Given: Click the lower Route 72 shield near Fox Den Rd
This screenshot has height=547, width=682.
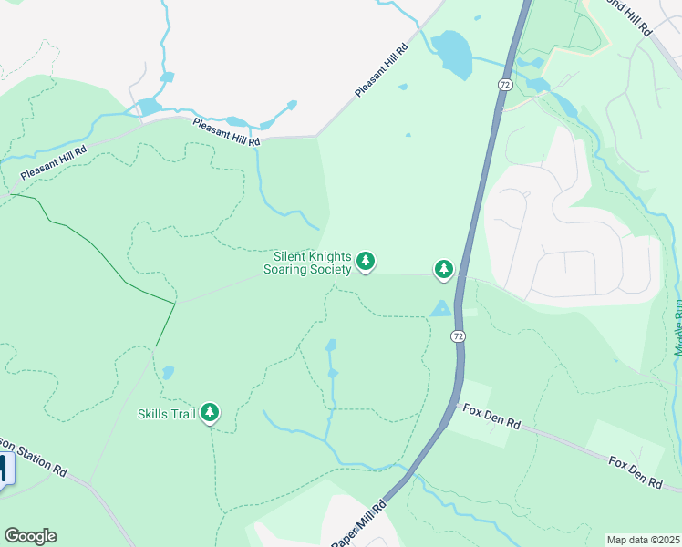Looking at the screenshot, I should pos(458,336).
